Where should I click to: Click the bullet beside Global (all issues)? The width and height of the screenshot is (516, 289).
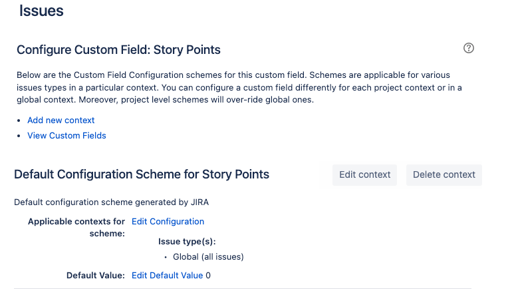[x=165, y=257]
